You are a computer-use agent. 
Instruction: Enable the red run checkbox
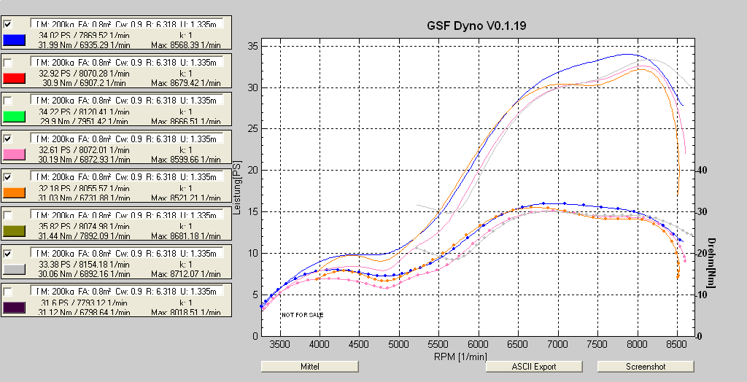8,63
